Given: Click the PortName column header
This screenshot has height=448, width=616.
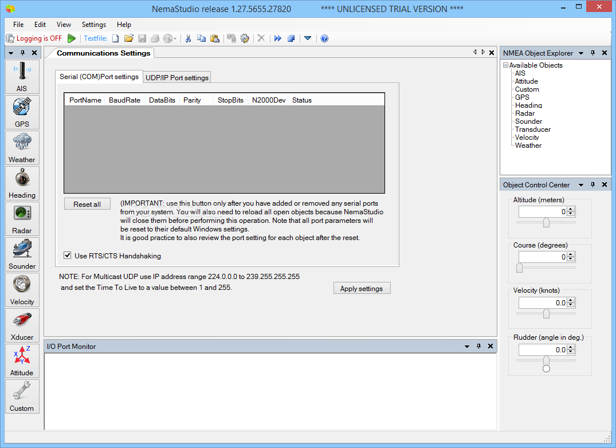Looking at the screenshot, I should [85, 100].
